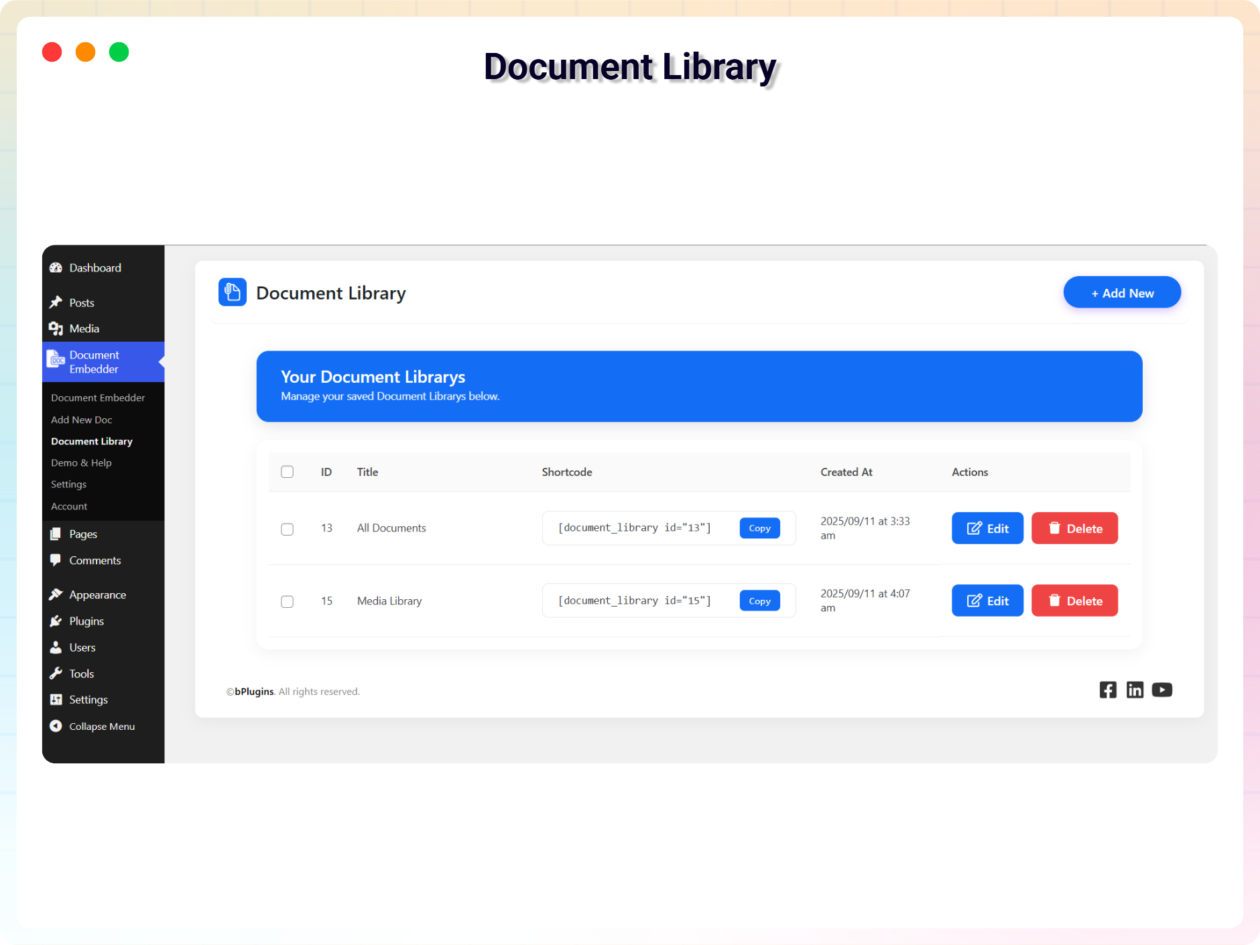
Task: Click the Media Library title text
Action: [x=389, y=601]
